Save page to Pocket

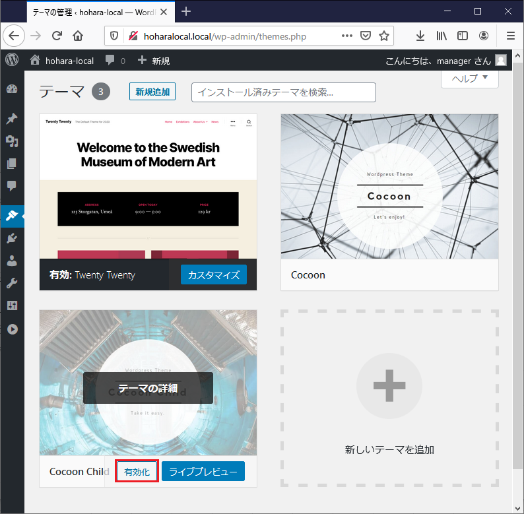click(x=366, y=36)
